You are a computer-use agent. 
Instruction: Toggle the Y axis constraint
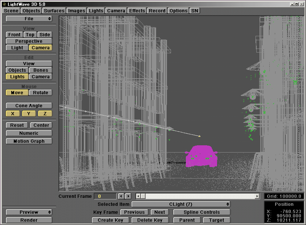29,113
